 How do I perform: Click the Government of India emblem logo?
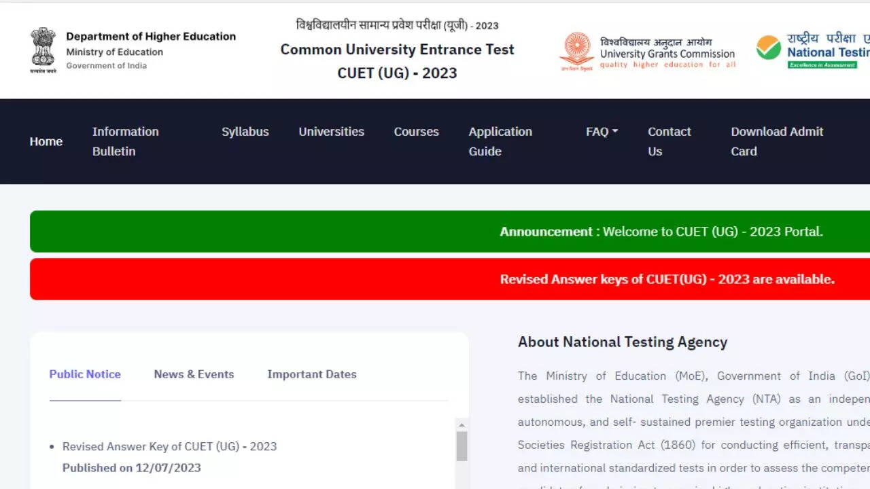click(x=43, y=50)
